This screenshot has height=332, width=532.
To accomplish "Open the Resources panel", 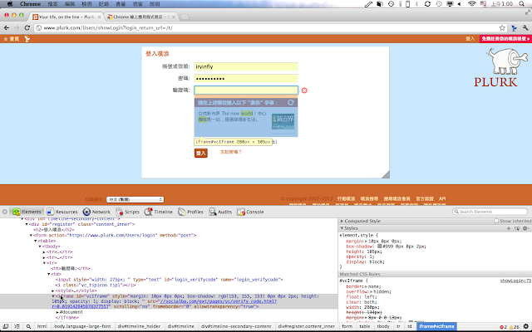I will [63, 212].
